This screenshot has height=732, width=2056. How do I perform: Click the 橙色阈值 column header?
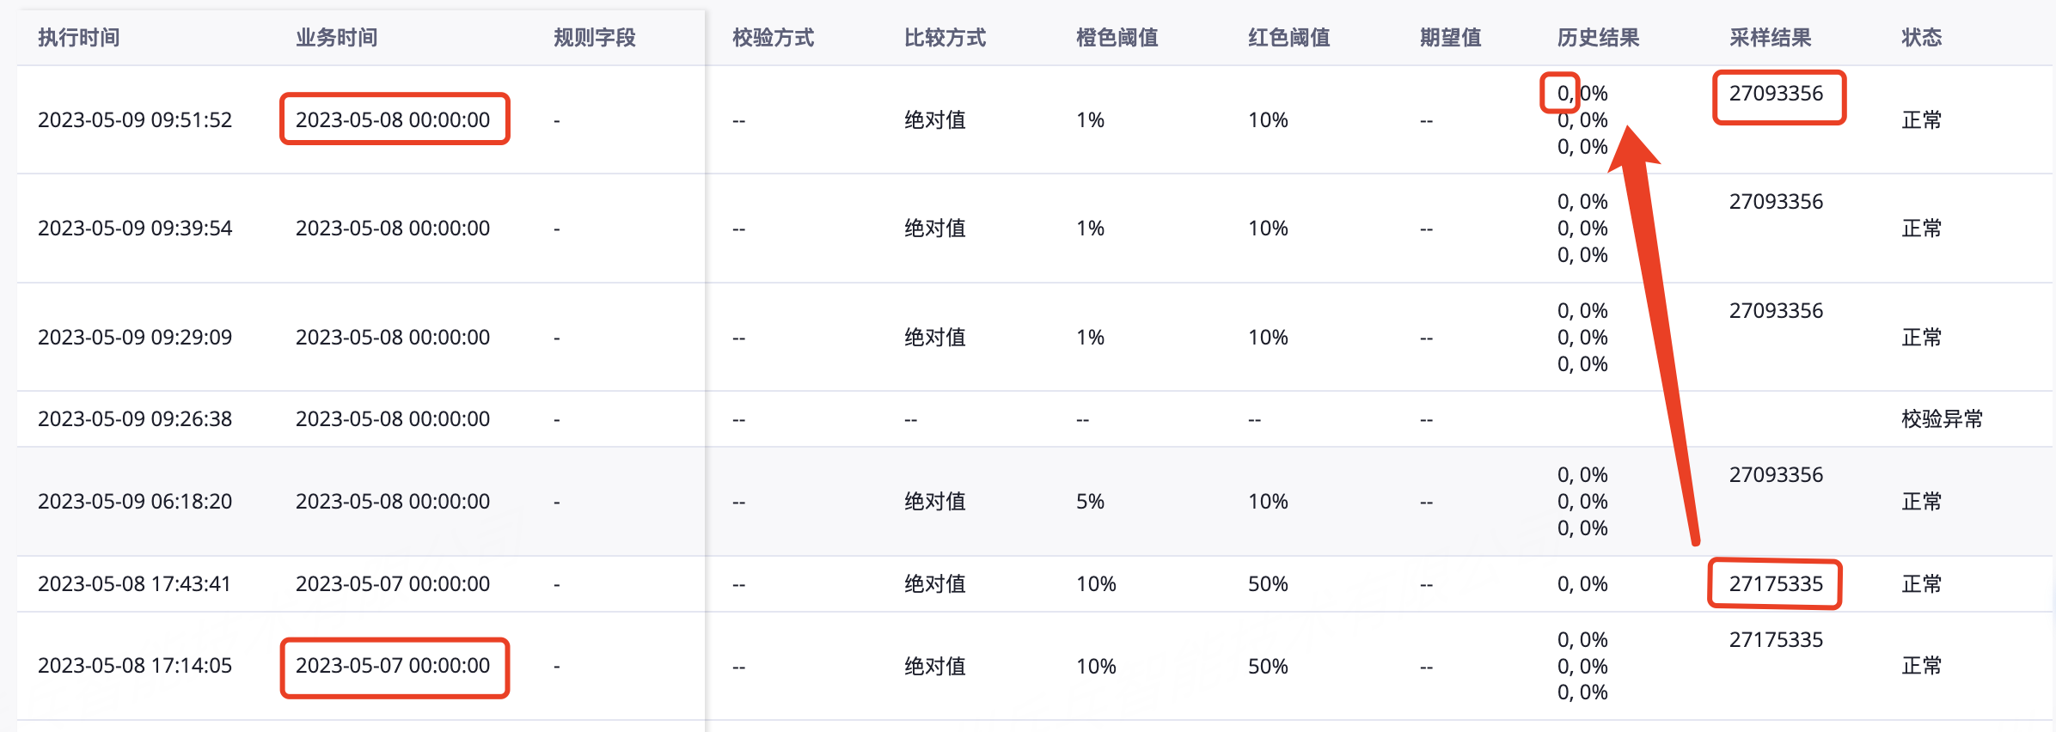coord(1117,38)
